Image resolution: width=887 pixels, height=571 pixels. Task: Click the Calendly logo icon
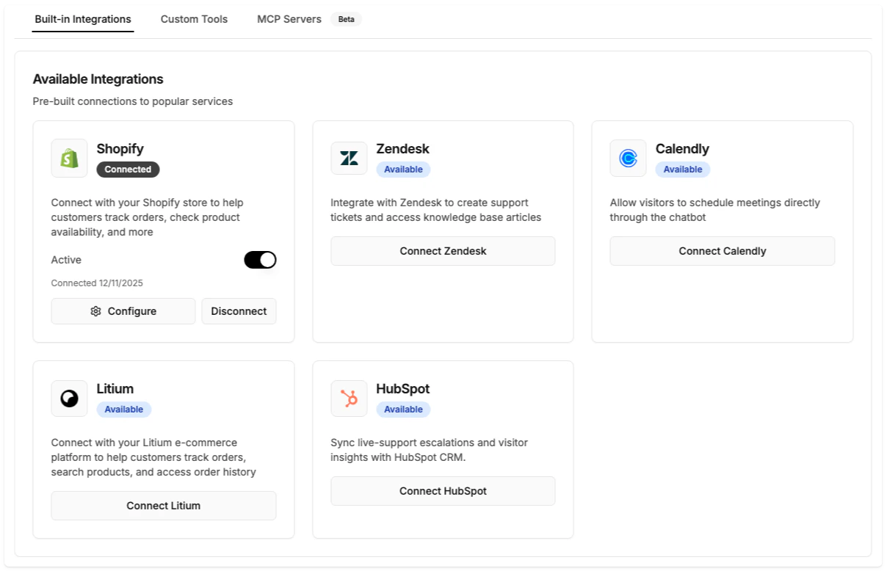click(x=628, y=158)
